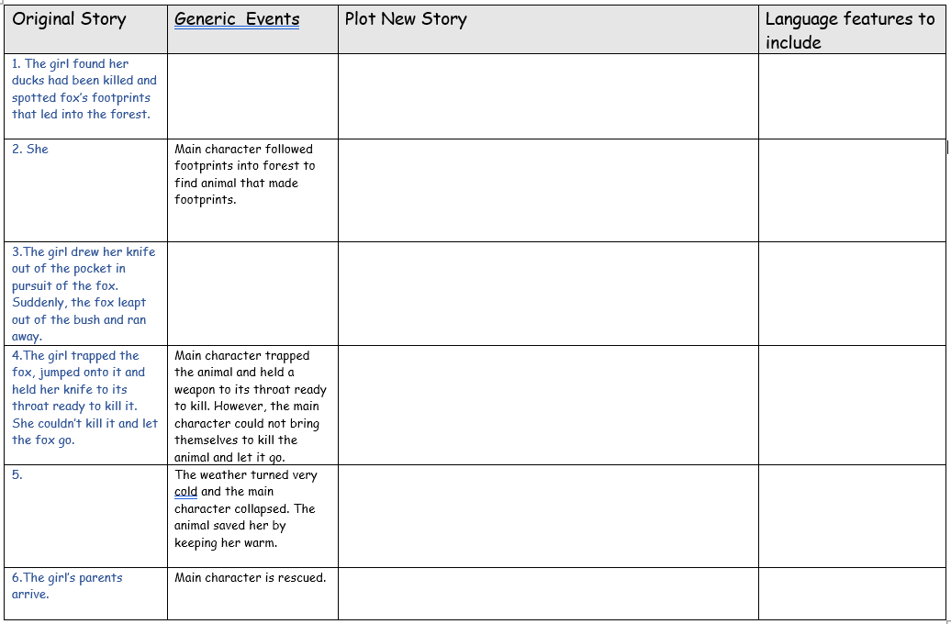Click empty Generic Events cell in row 3
Image resolution: width=951 pixels, height=624 pixels.
[x=252, y=294]
